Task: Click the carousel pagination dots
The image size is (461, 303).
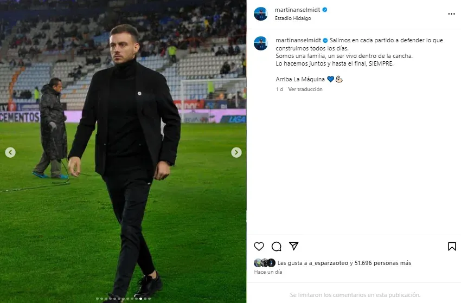Action: pyautogui.click(x=123, y=299)
